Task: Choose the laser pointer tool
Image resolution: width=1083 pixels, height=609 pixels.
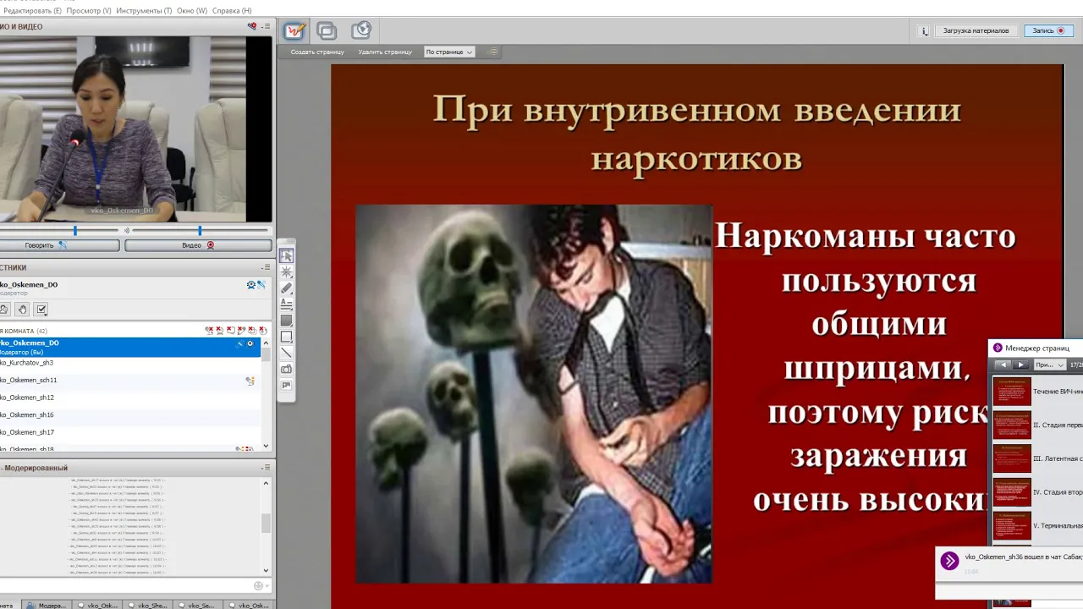Action: tap(287, 272)
